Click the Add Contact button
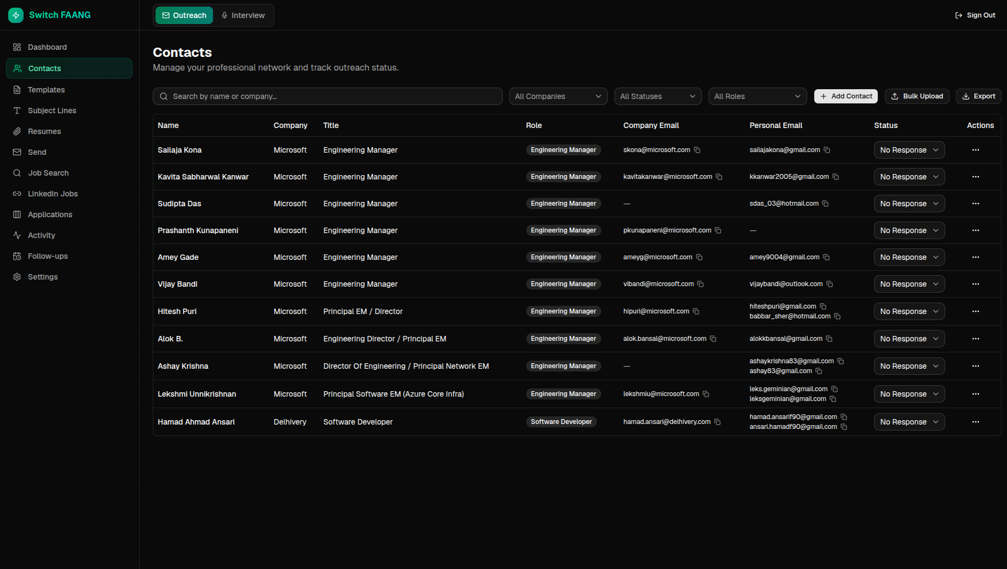1007x569 pixels. point(845,96)
